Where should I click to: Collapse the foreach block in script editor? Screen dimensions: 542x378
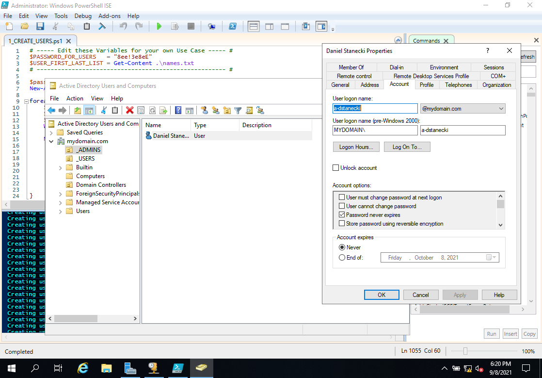26,102
